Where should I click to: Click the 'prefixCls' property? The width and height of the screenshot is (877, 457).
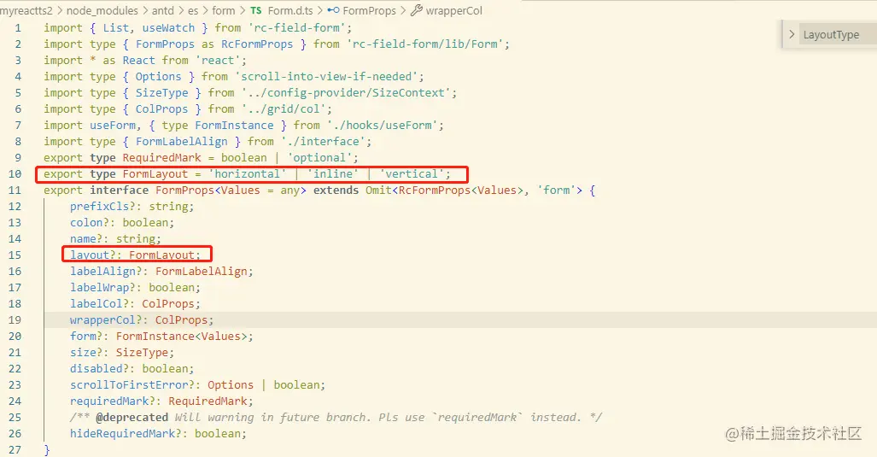click(x=99, y=207)
